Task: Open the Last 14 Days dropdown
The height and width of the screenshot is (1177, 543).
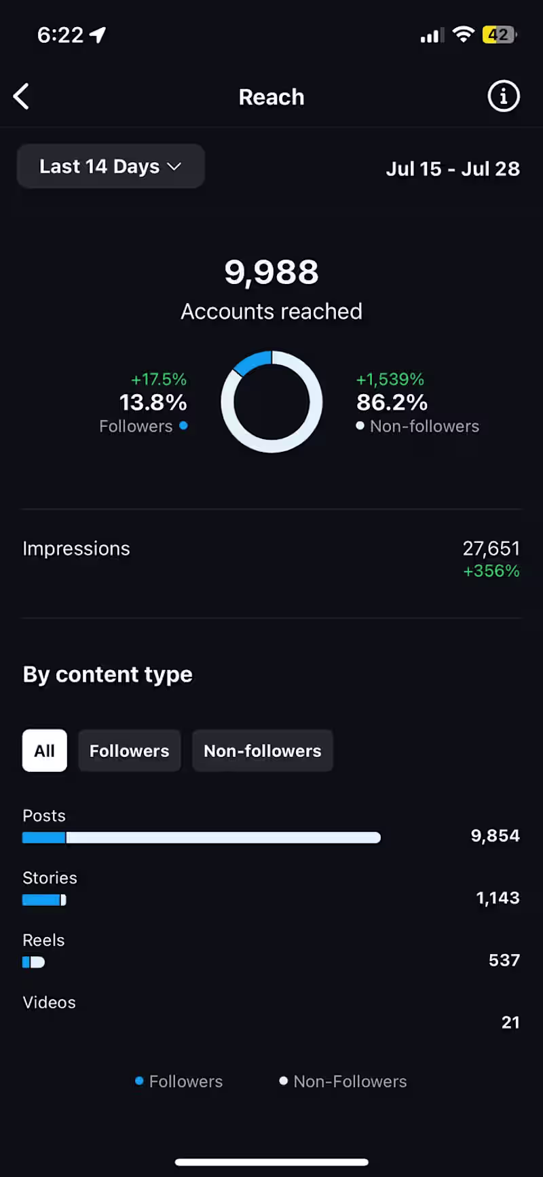Action: pyautogui.click(x=111, y=166)
